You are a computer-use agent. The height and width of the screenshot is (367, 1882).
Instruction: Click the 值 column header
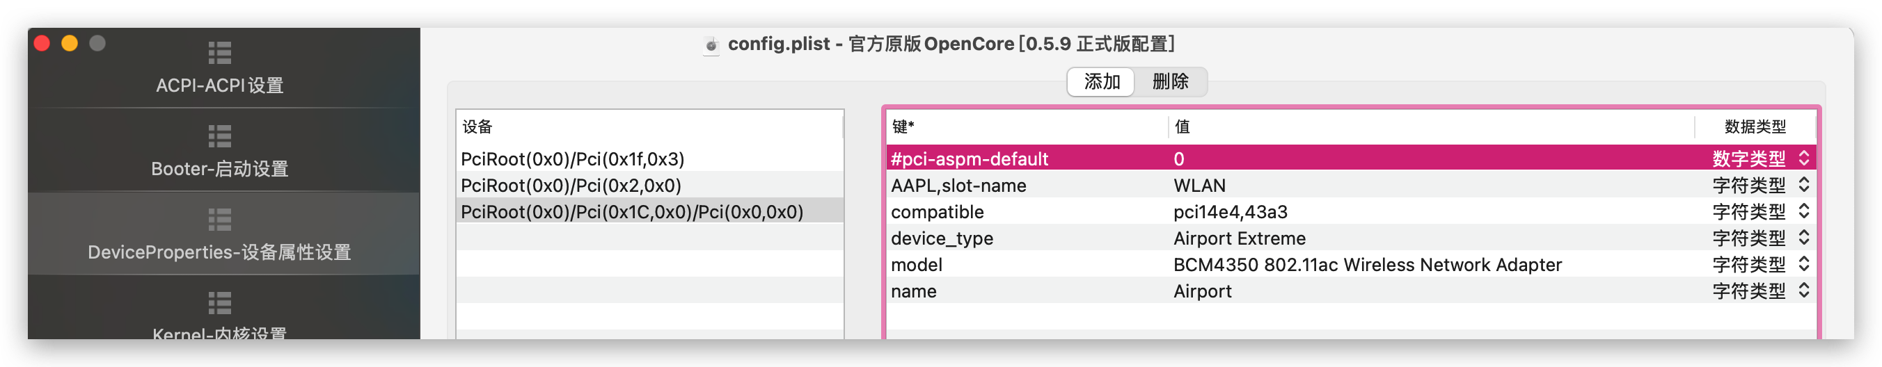click(x=1430, y=127)
